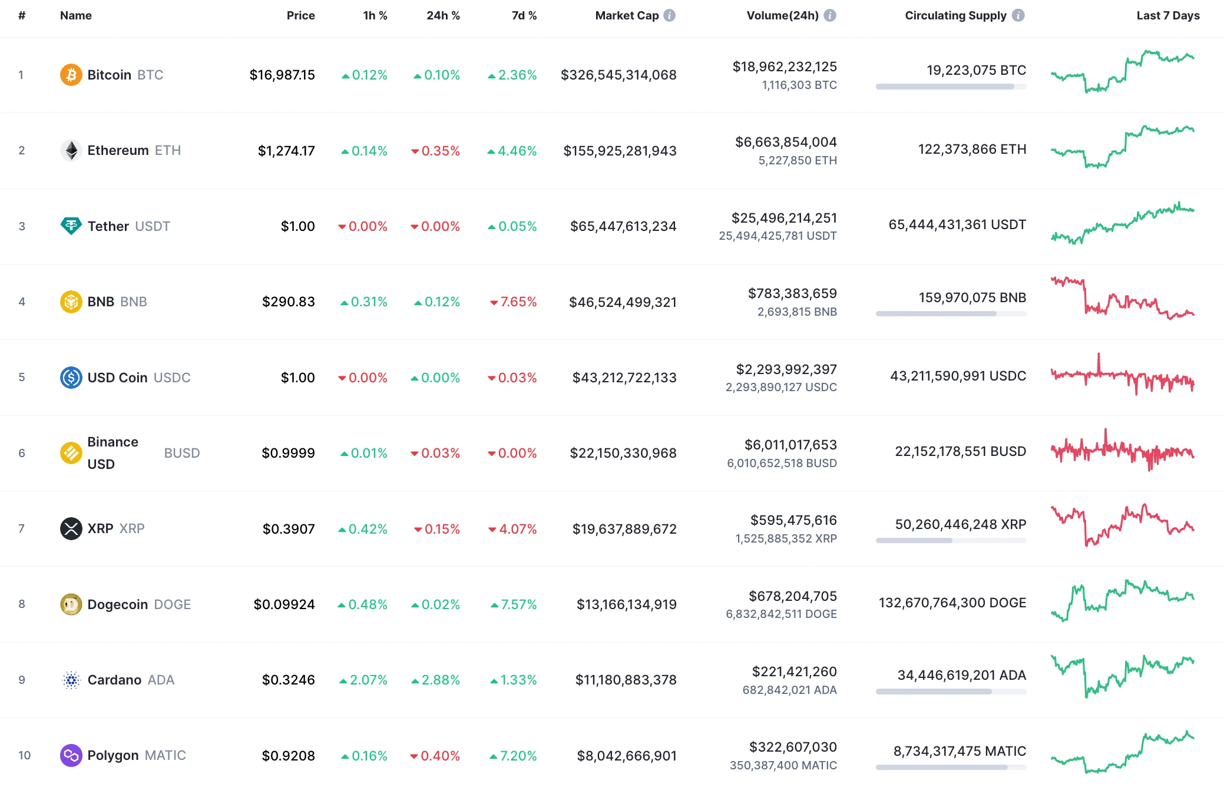Open the Market Cap info tooltip
Viewport: 1224px width, 787px height.
pyautogui.click(x=669, y=16)
